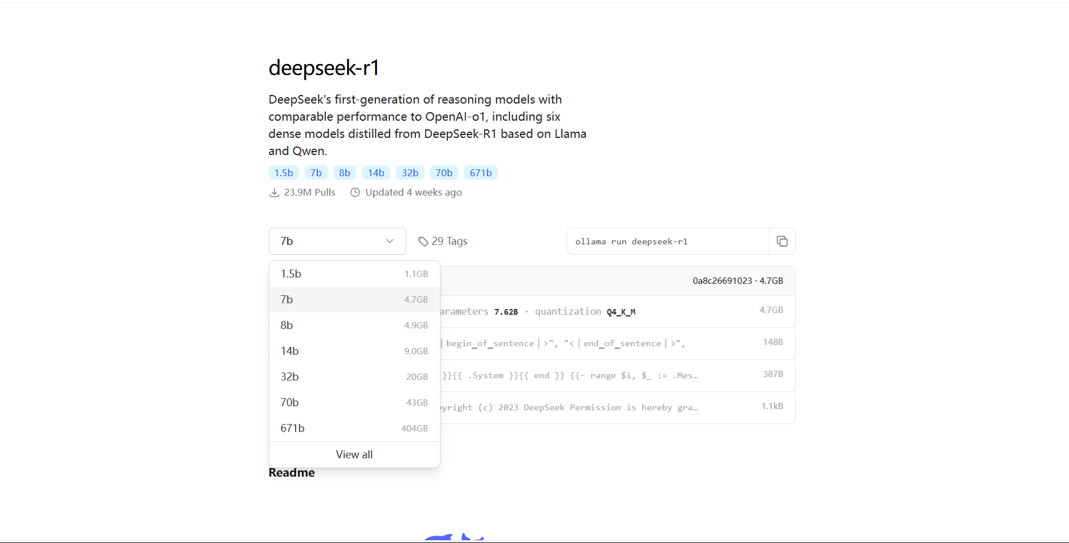Choose the 8b 4.9GB option
This screenshot has width=1069, height=543.
[x=354, y=326]
